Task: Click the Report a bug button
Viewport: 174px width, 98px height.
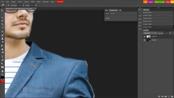Action: [x=159, y=2]
